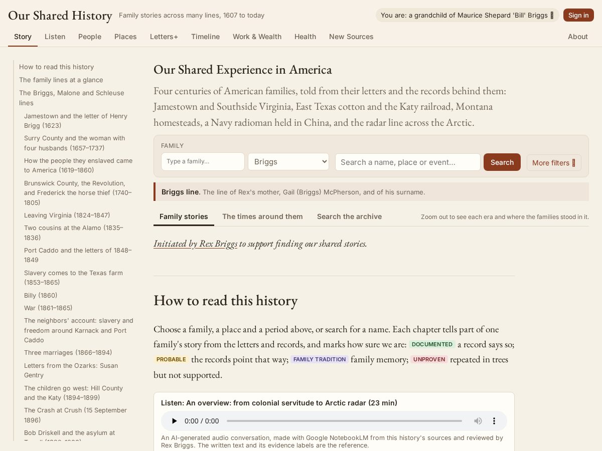
Task: Open 'How to read this history' in sidebar
Action: pyautogui.click(x=57, y=67)
